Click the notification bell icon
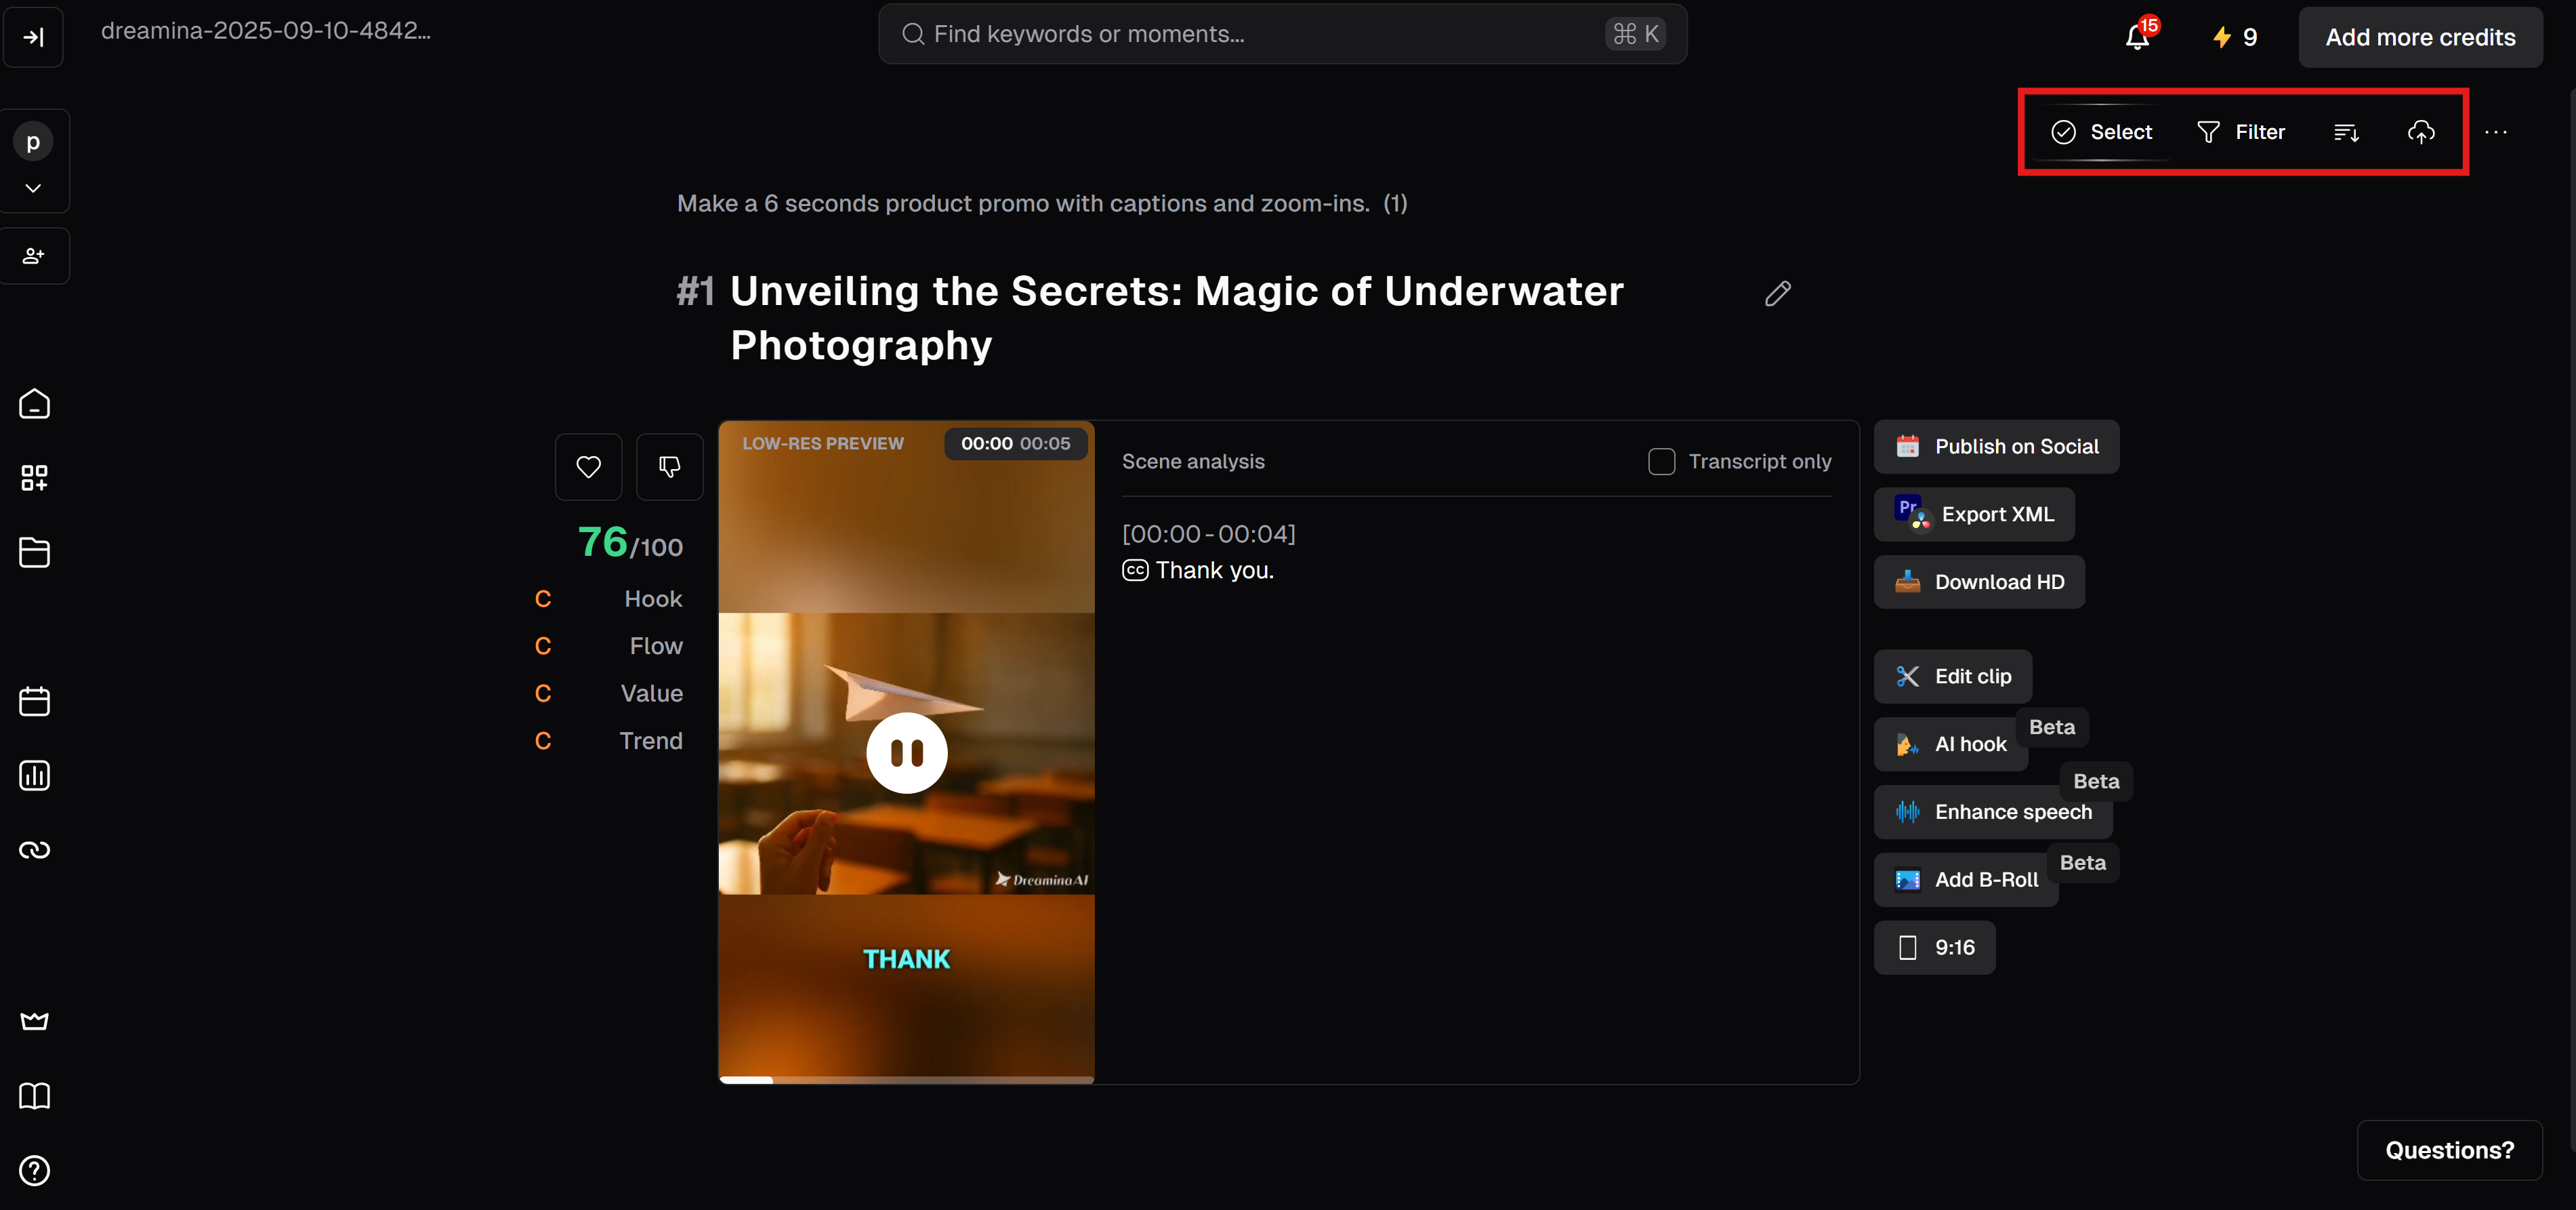Viewport: 2576px width, 1210px height. click(2136, 37)
